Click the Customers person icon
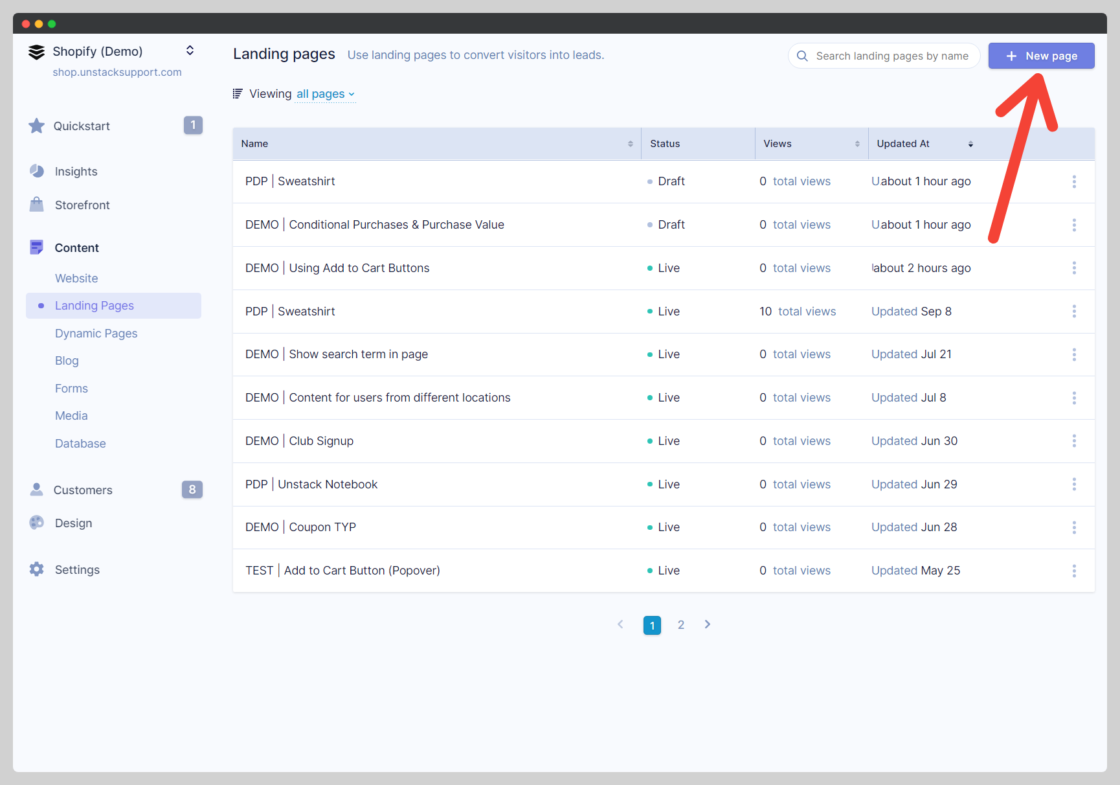Image resolution: width=1120 pixels, height=785 pixels. point(37,490)
